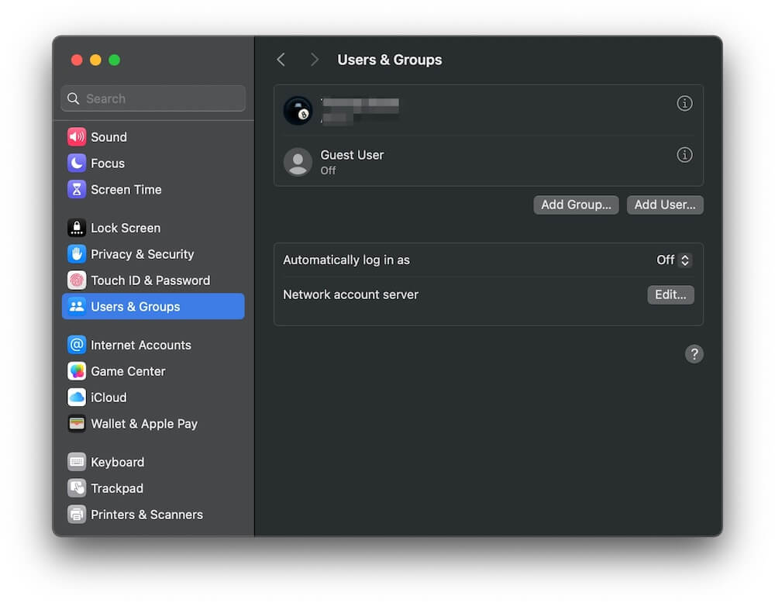Click the Lock Screen icon

[77, 228]
